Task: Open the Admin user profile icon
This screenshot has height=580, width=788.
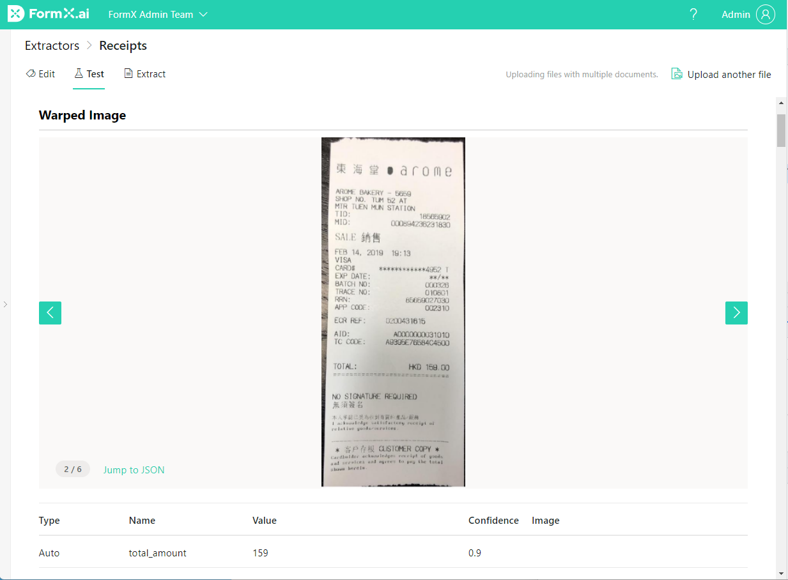Action: tap(765, 14)
